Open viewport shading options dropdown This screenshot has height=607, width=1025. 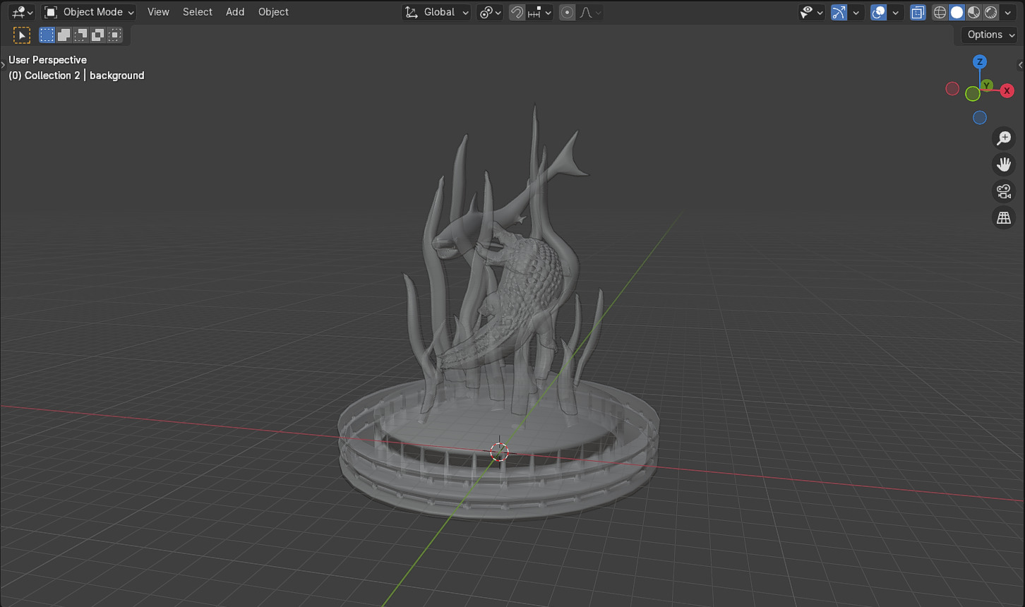point(1007,12)
